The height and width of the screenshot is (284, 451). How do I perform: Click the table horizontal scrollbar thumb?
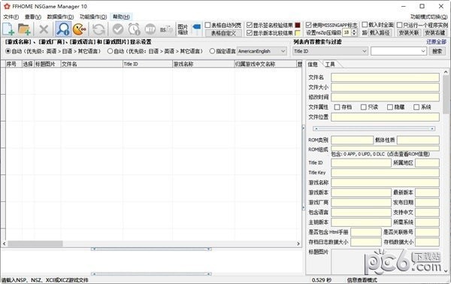pos(35,243)
